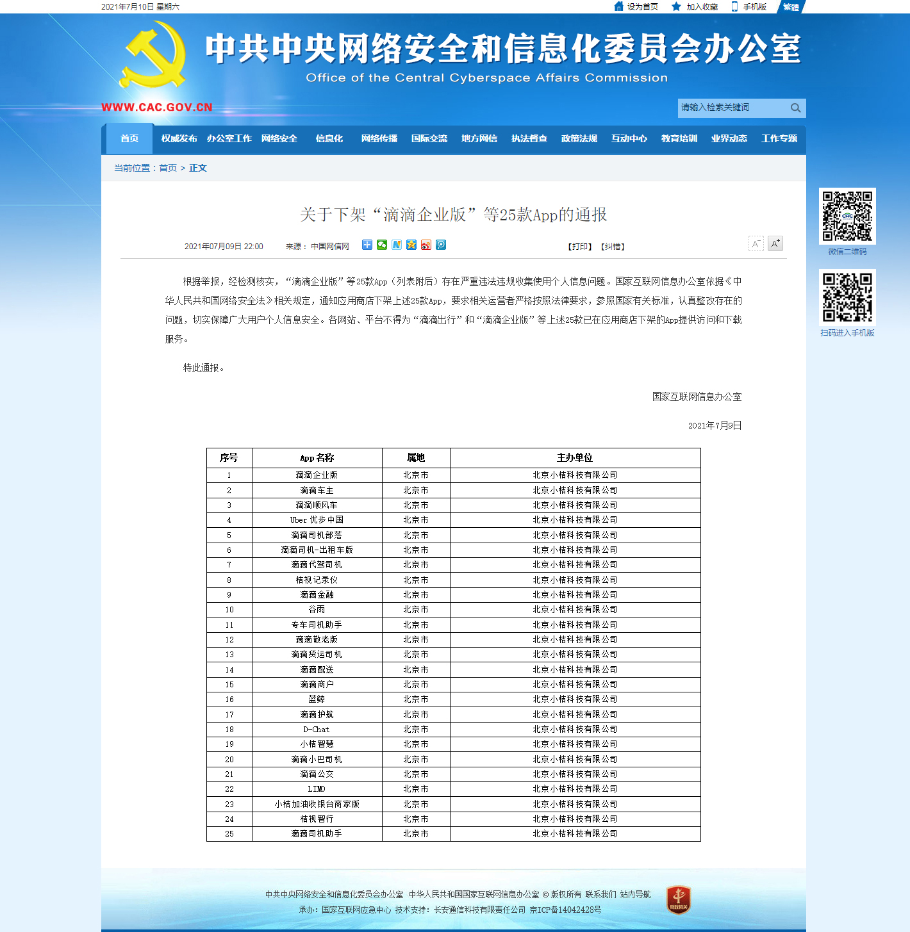This screenshot has width=910, height=932.
Task: Open the 国际交流 menu
Action: click(429, 138)
